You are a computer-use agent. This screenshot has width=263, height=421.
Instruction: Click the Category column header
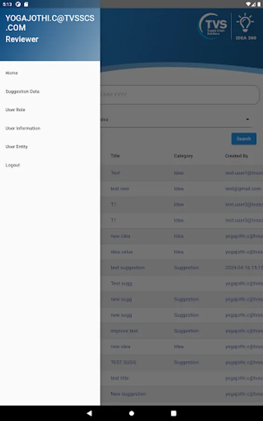184,156
